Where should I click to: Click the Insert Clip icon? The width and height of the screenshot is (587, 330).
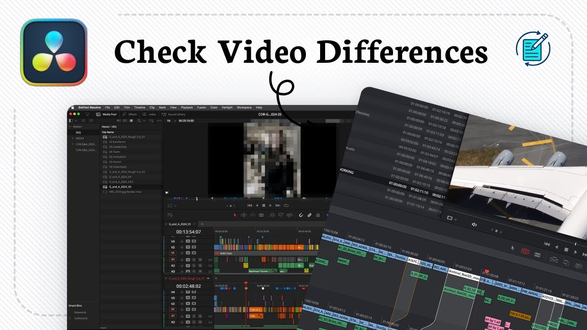272,215
